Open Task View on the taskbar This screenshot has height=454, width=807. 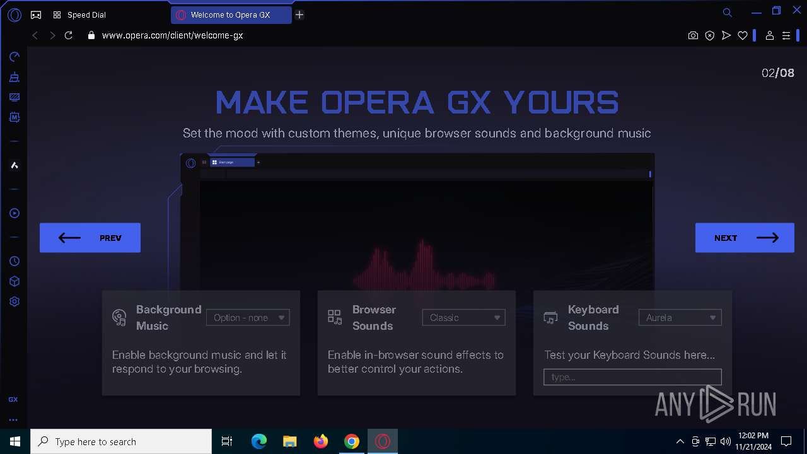(227, 441)
